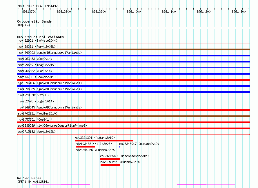This screenshot has width=258, height=188.
Task: Click ruler position 89613900
Action: tap(99, 12)
